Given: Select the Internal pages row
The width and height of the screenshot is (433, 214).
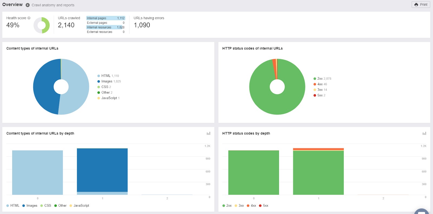Looking at the screenshot, I should [x=106, y=18].
